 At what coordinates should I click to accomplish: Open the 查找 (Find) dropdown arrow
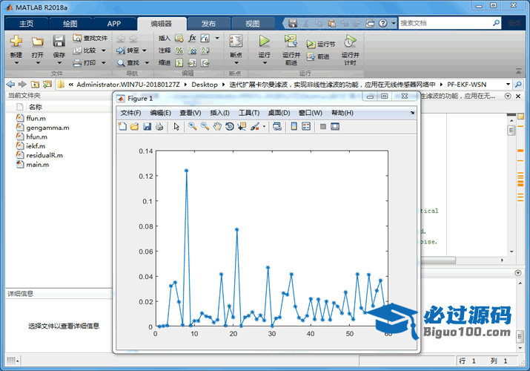(147, 63)
